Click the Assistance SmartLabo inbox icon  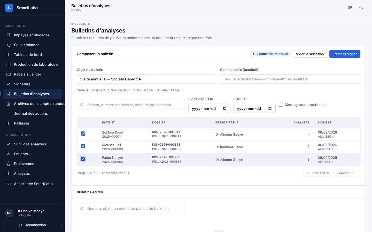pyautogui.click(x=9, y=184)
